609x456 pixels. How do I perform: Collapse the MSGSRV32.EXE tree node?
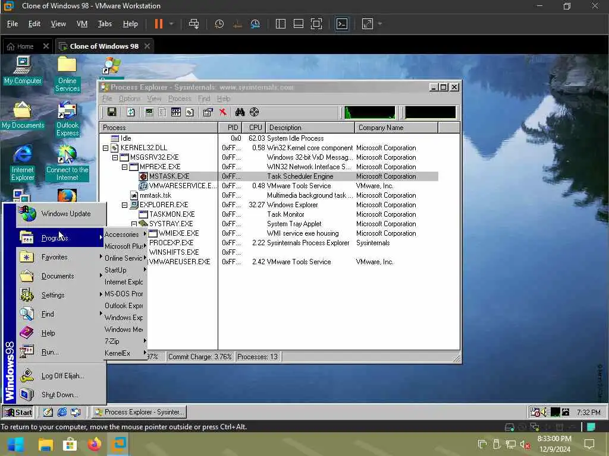[x=115, y=157]
